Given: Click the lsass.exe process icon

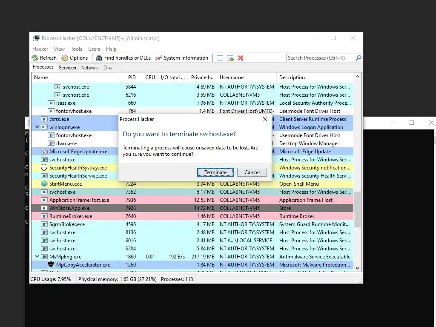Looking at the screenshot, I should tap(51, 103).
